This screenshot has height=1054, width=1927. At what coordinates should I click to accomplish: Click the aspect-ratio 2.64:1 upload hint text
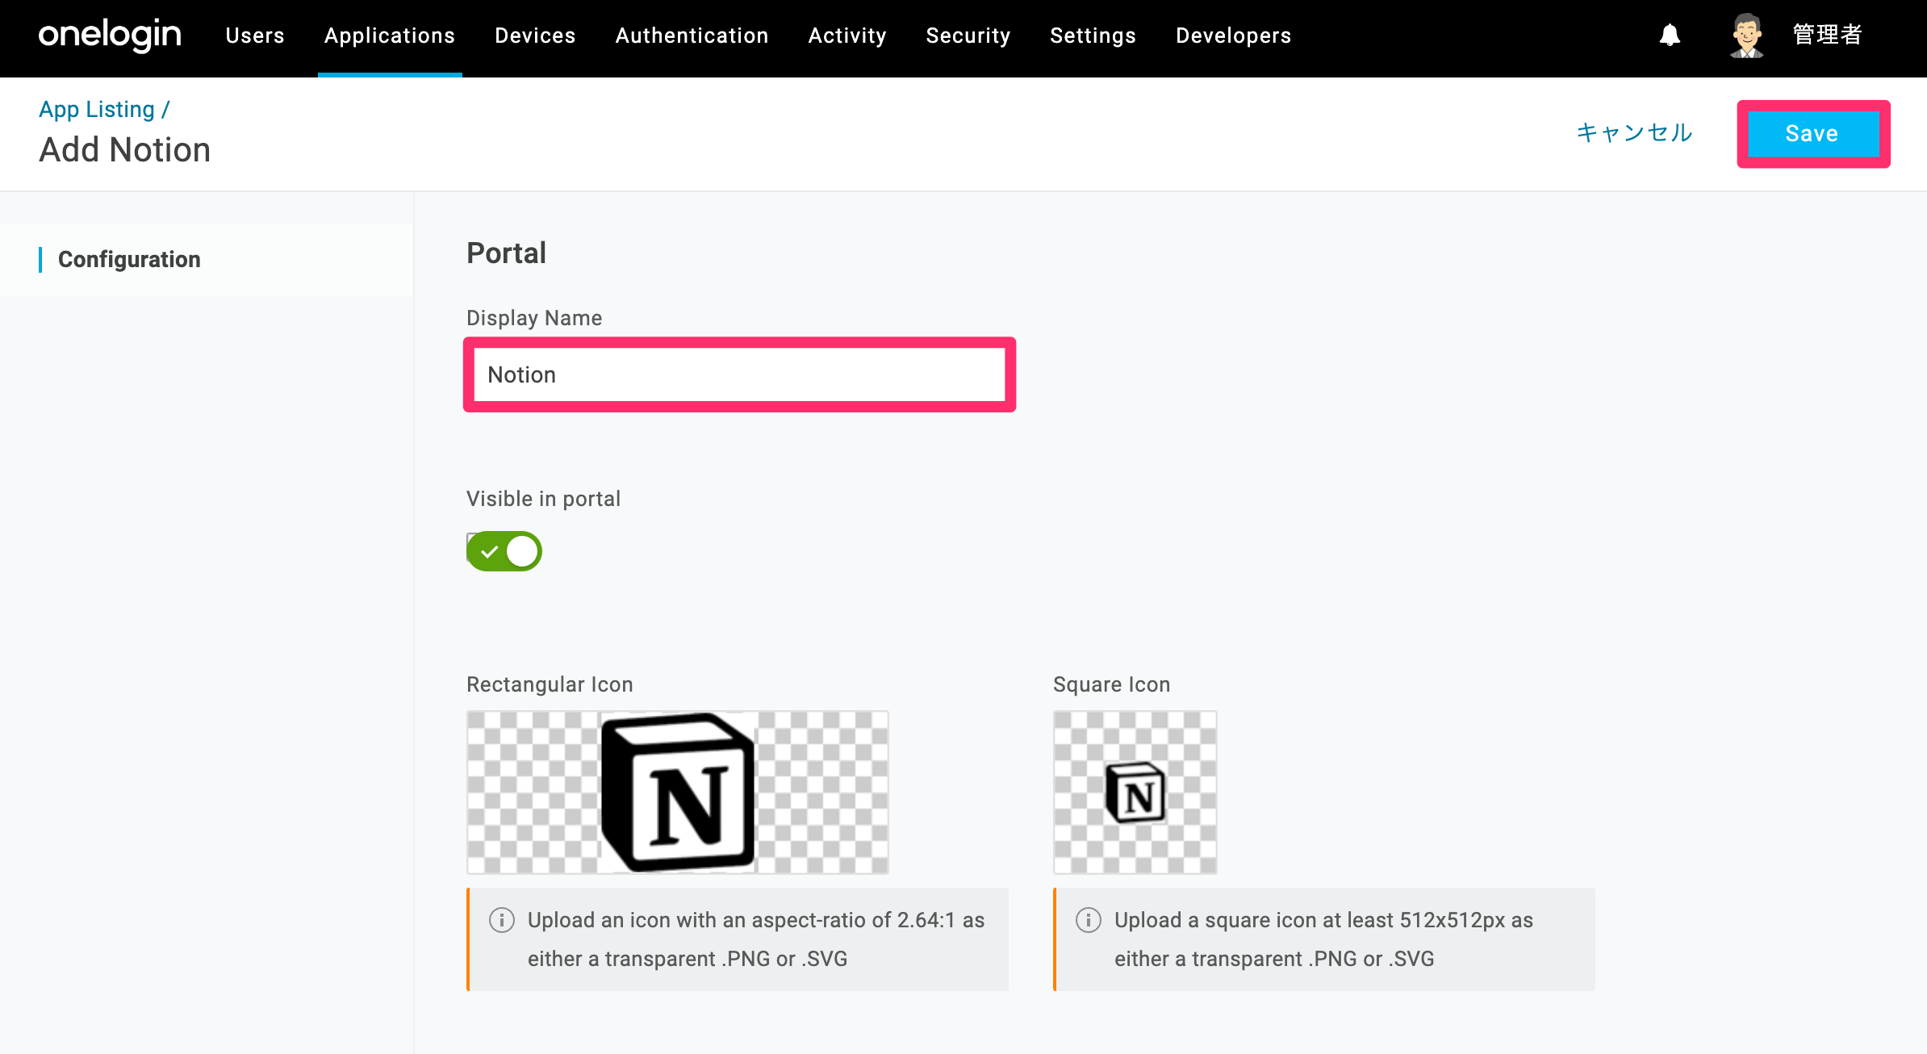point(756,939)
